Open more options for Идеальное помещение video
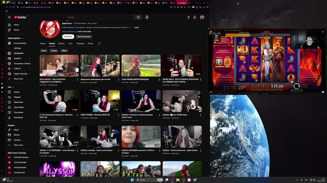 (119, 80)
